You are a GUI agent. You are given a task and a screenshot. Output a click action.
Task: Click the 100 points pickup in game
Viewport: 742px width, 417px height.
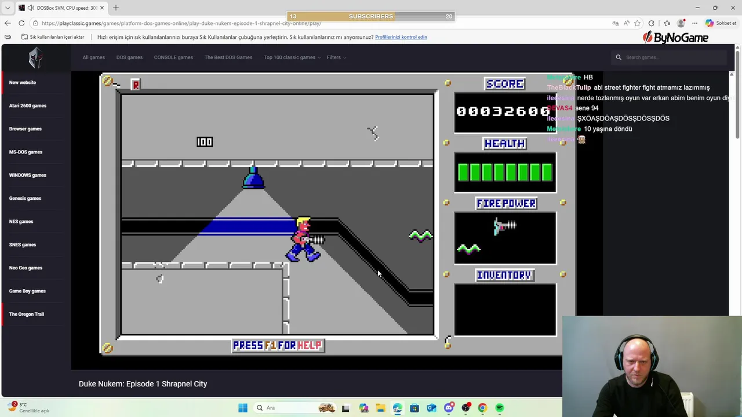tap(205, 142)
